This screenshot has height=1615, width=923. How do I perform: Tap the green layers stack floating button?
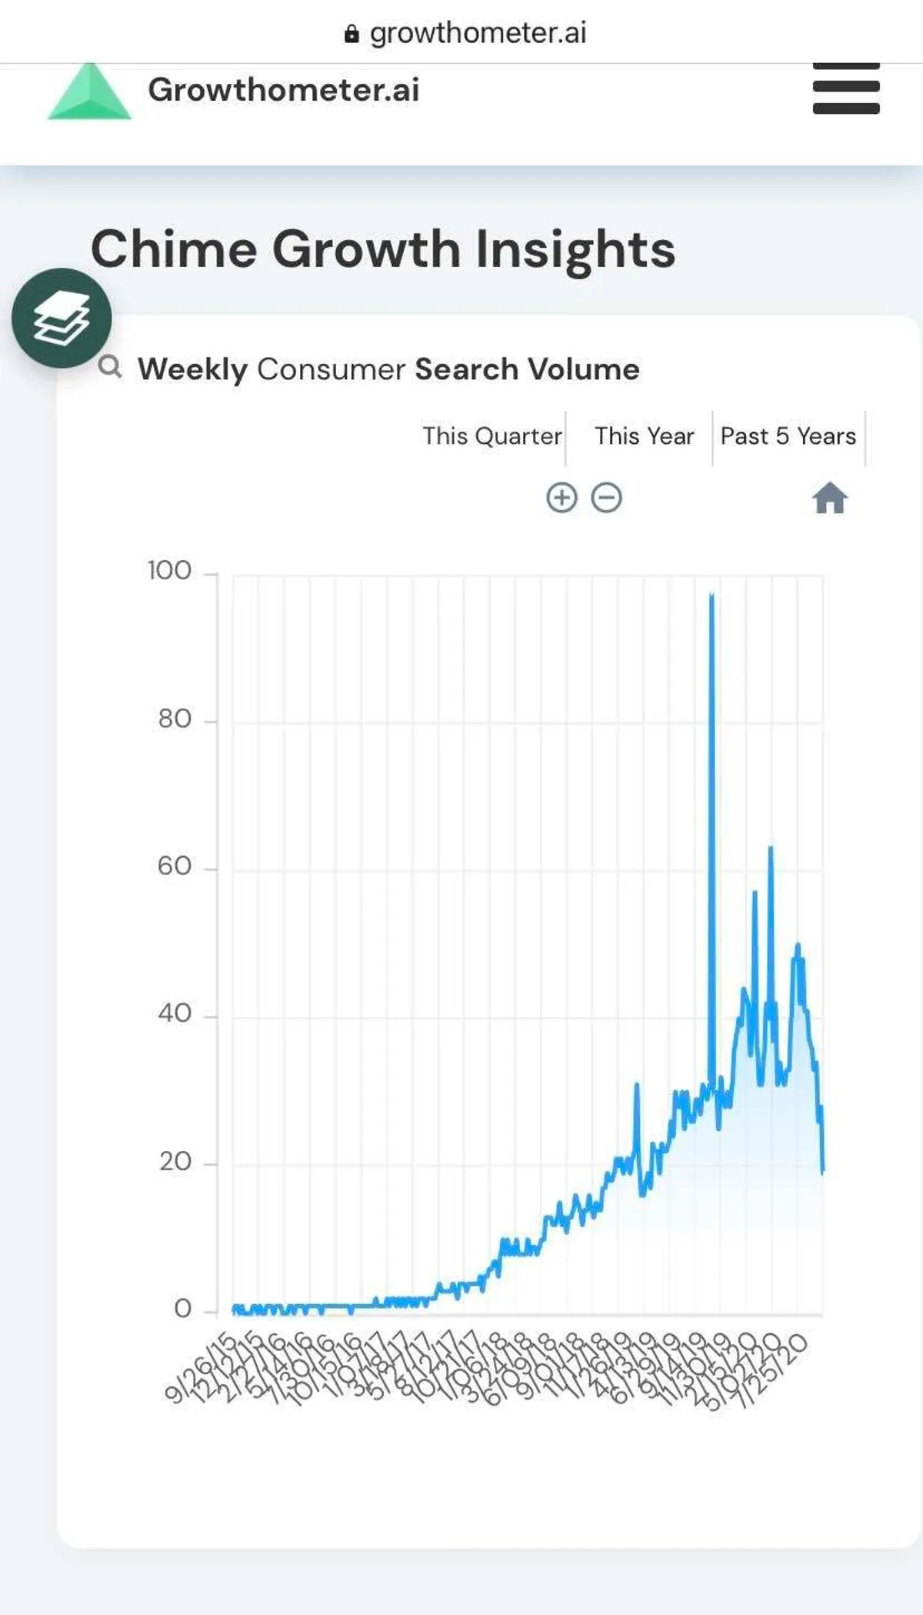pos(62,318)
